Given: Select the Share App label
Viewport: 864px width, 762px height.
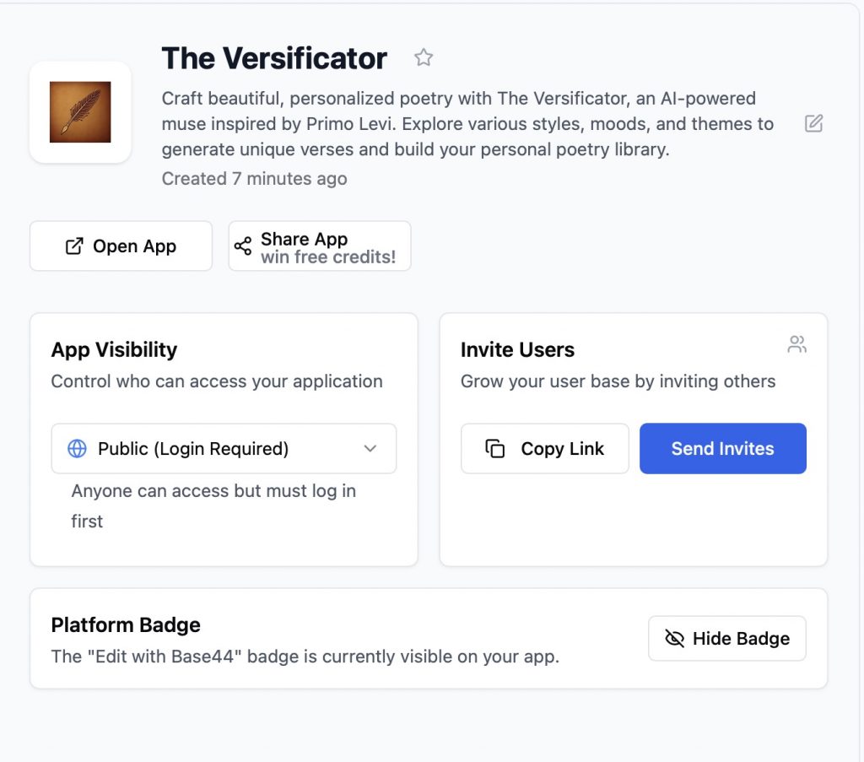Looking at the screenshot, I should click(304, 239).
